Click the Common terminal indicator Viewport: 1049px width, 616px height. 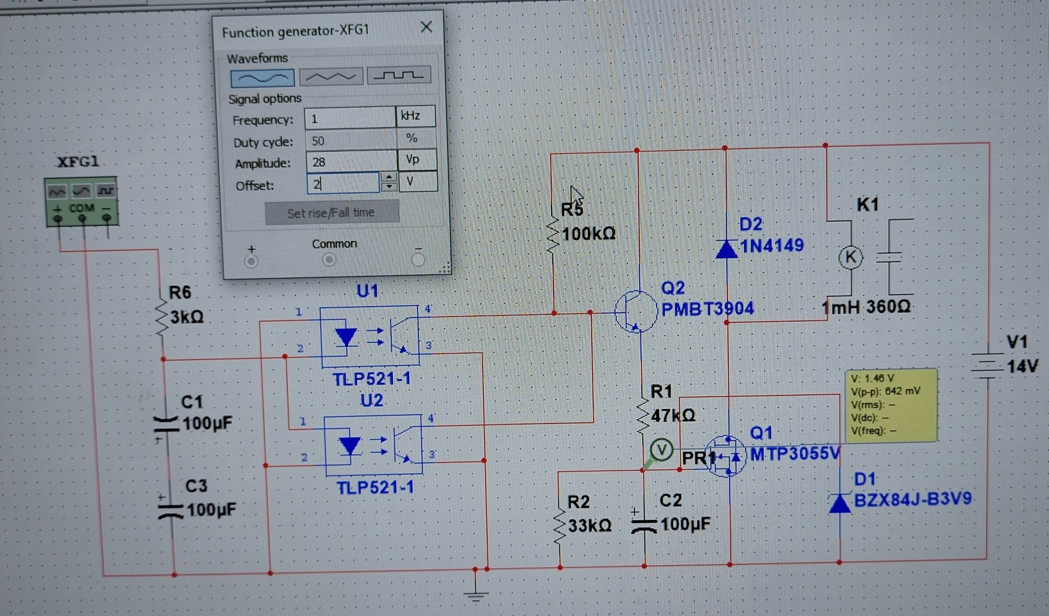point(329,260)
